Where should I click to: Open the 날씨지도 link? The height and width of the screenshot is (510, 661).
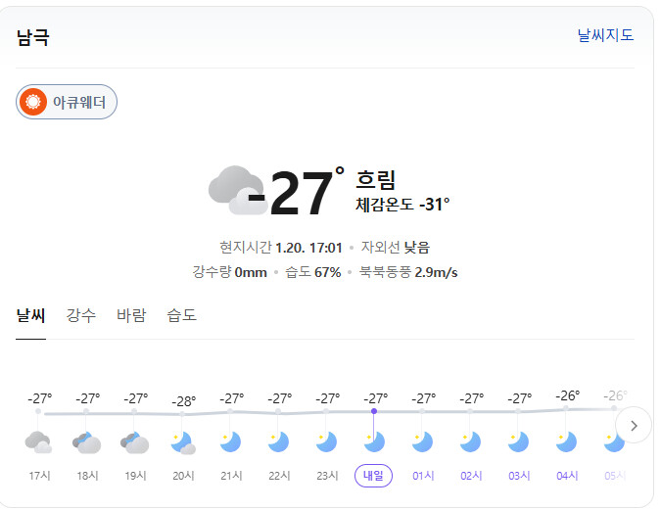(605, 35)
